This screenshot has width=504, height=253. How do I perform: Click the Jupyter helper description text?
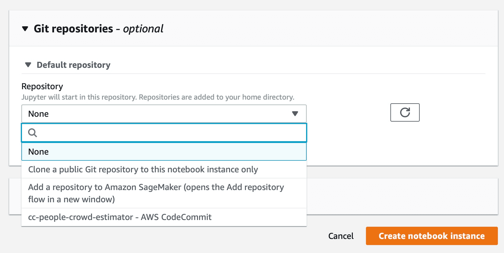158,97
